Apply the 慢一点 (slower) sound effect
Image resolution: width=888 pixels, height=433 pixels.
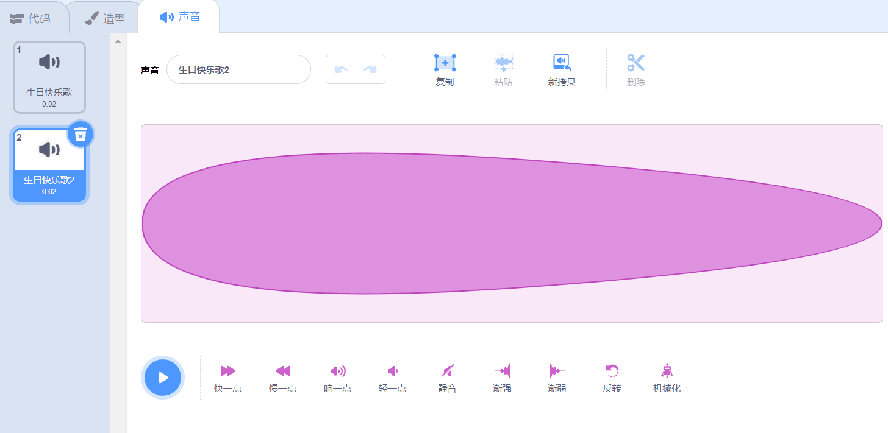282,371
